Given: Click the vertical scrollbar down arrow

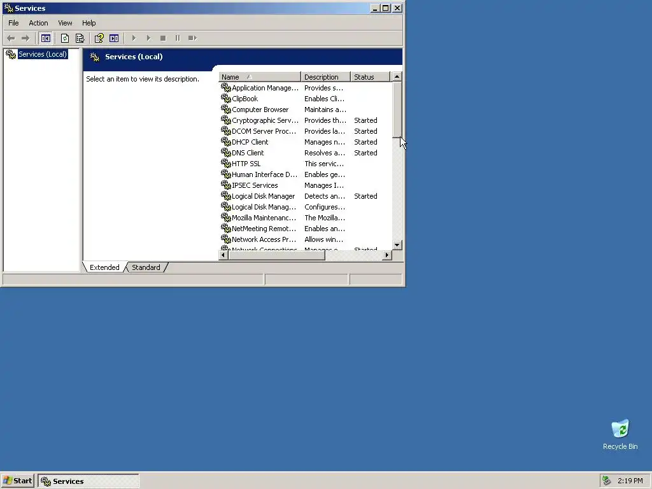Looking at the screenshot, I should tap(397, 245).
